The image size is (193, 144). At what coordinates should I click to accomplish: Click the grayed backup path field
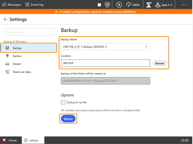[105, 81]
